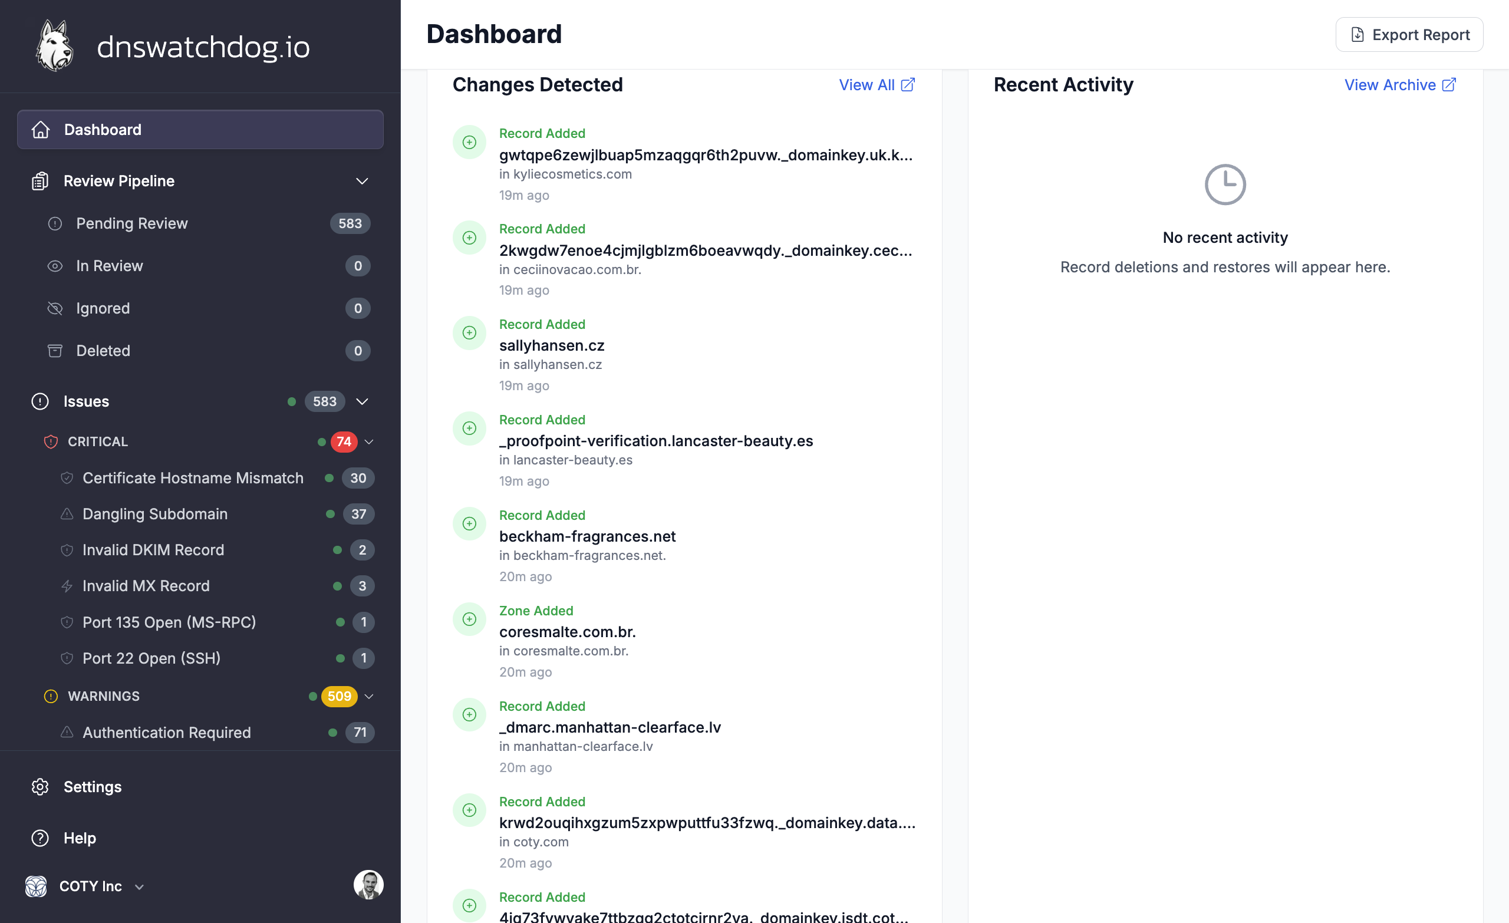
Task: Click the Invalid DKIM Record shield icon
Action: pyautogui.click(x=67, y=550)
